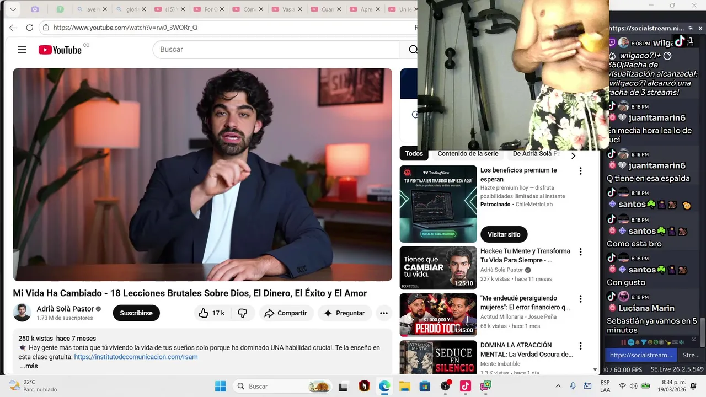Image resolution: width=706 pixels, height=397 pixels.
Task: Go to the YouTube home logo
Action: pos(60,50)
